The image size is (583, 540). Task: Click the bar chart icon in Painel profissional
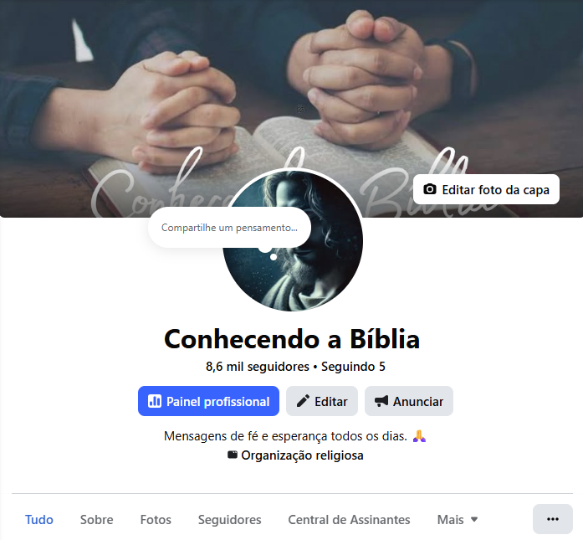(155, 401)
